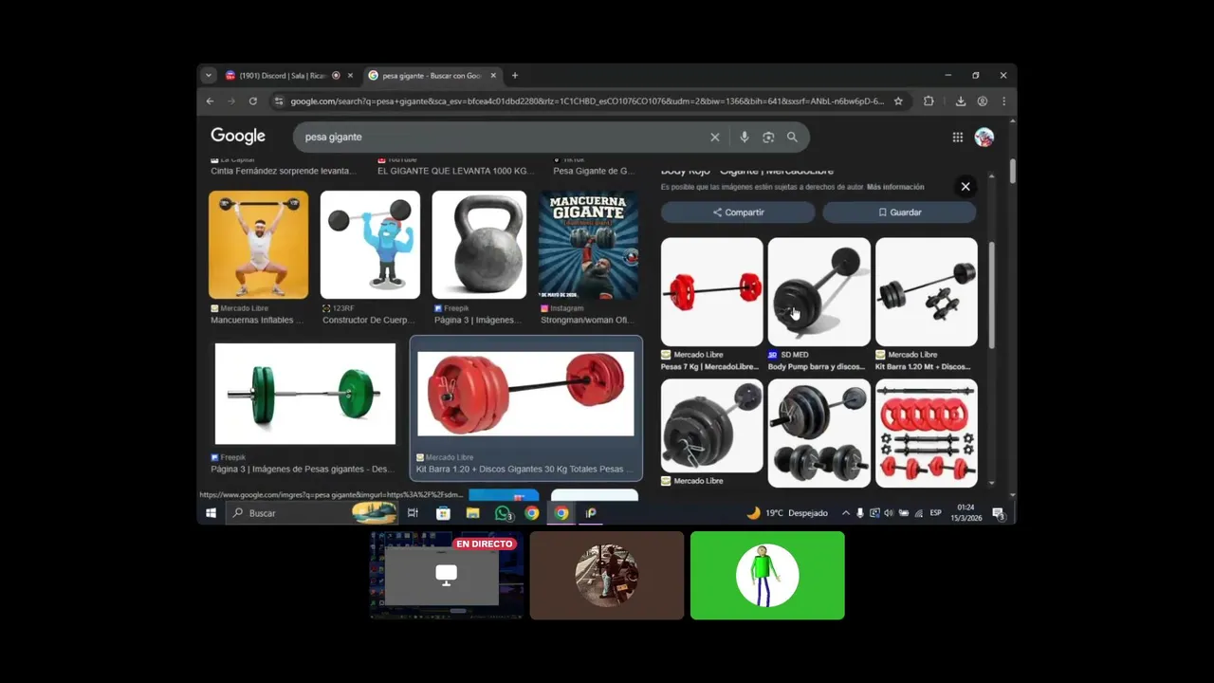Click the volume icon in system tray
The width and height of the screenshot is (1214, 683).
(889, 513)
